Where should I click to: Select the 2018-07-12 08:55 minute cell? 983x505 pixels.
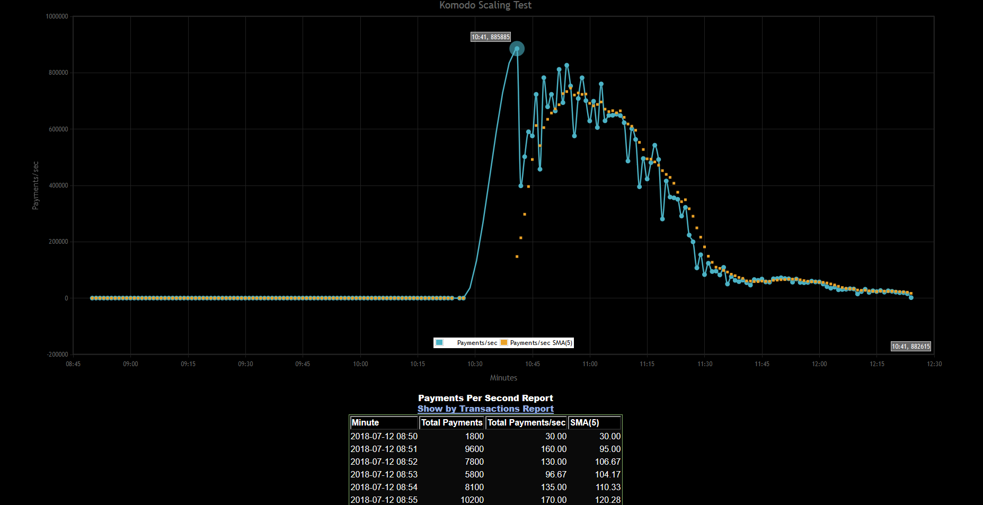pyautogui.click(x=384, y=500)
